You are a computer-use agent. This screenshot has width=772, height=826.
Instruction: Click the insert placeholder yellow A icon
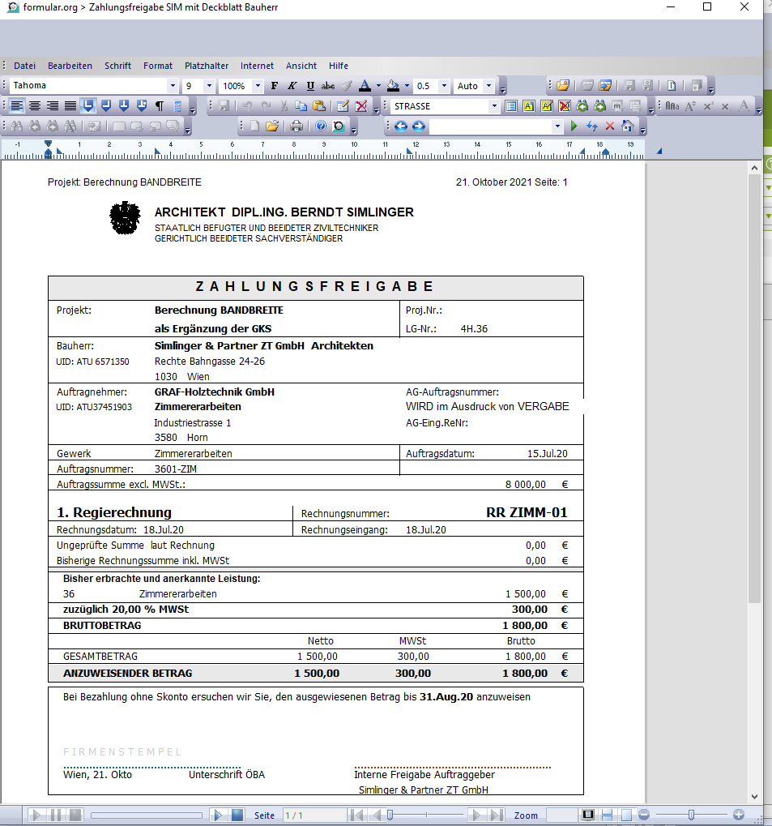[529, 106]
